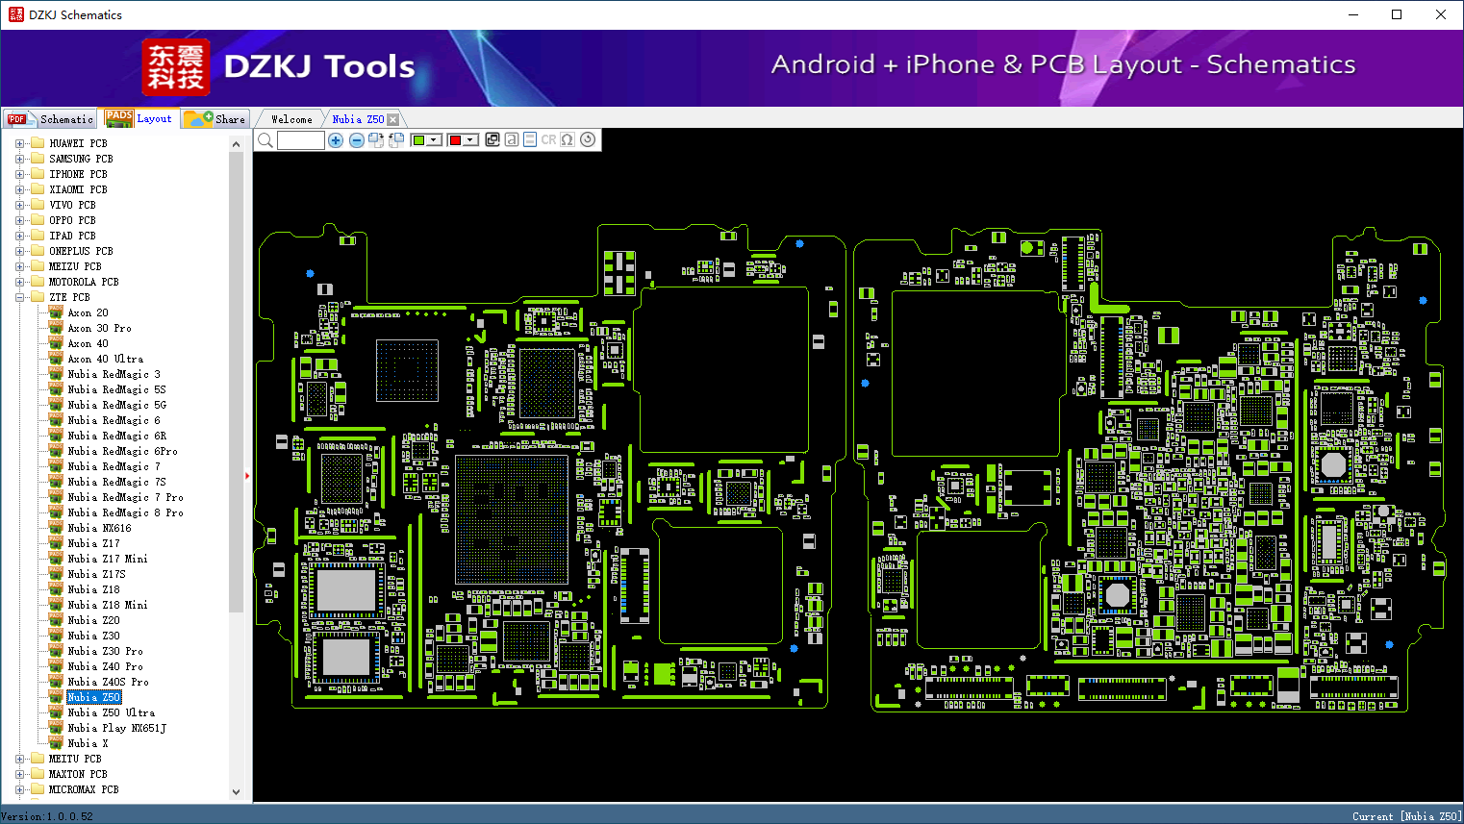Click the red color swatch in toolbar

point(455,140)
